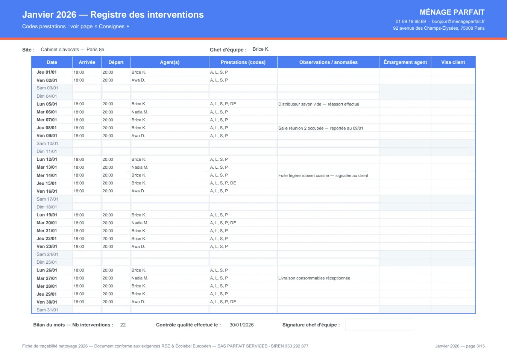
Task: Select the greyed 'Sam 03/01' date cell
Action: click(52, 88)
